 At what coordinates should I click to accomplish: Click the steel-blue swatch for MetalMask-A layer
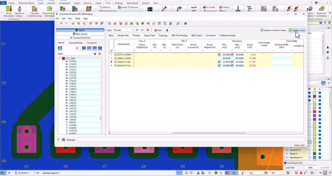click(x=314, y=158)
